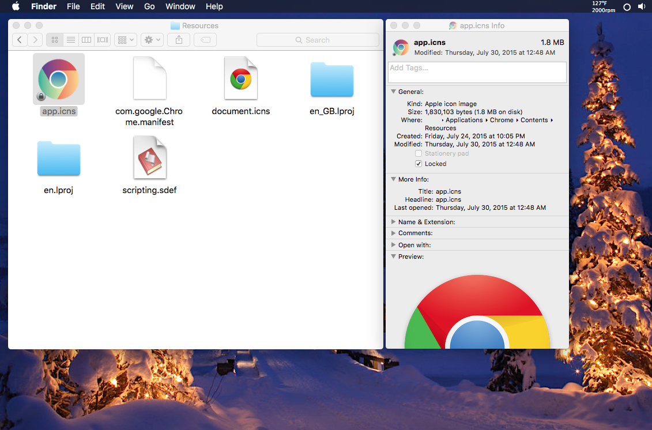This screenshot has width=652, height=430.
Task: Collapse the General section
Action: 393,92
